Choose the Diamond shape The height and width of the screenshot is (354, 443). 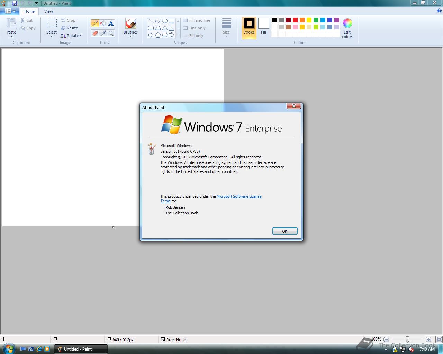pos(151,35)
